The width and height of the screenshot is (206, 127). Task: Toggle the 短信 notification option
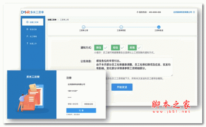118,48
